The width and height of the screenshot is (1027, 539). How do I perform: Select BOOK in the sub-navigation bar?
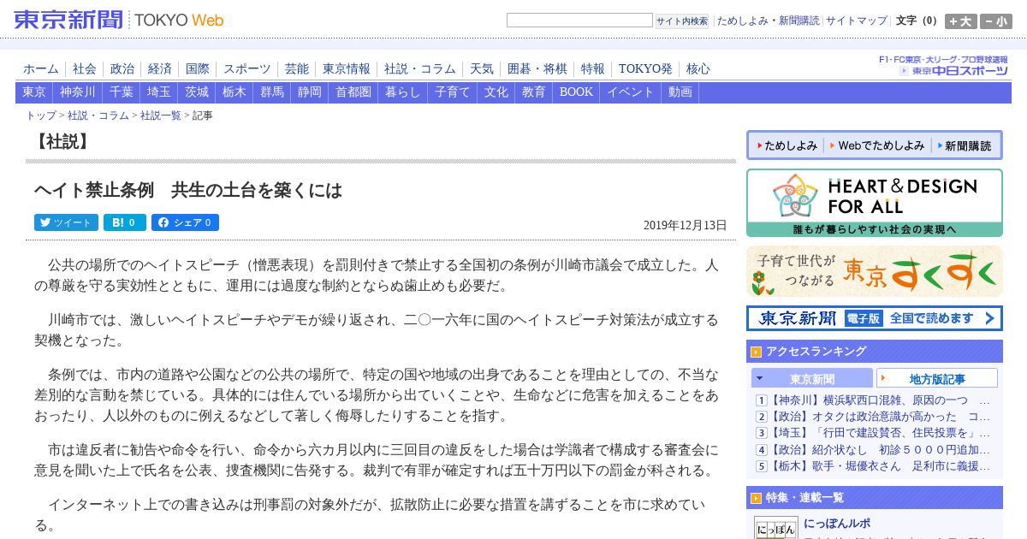click(576, 92)
